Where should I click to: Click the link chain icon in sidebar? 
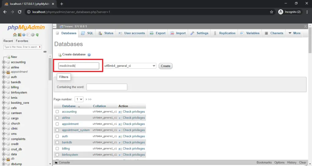[x=45, y=52]
